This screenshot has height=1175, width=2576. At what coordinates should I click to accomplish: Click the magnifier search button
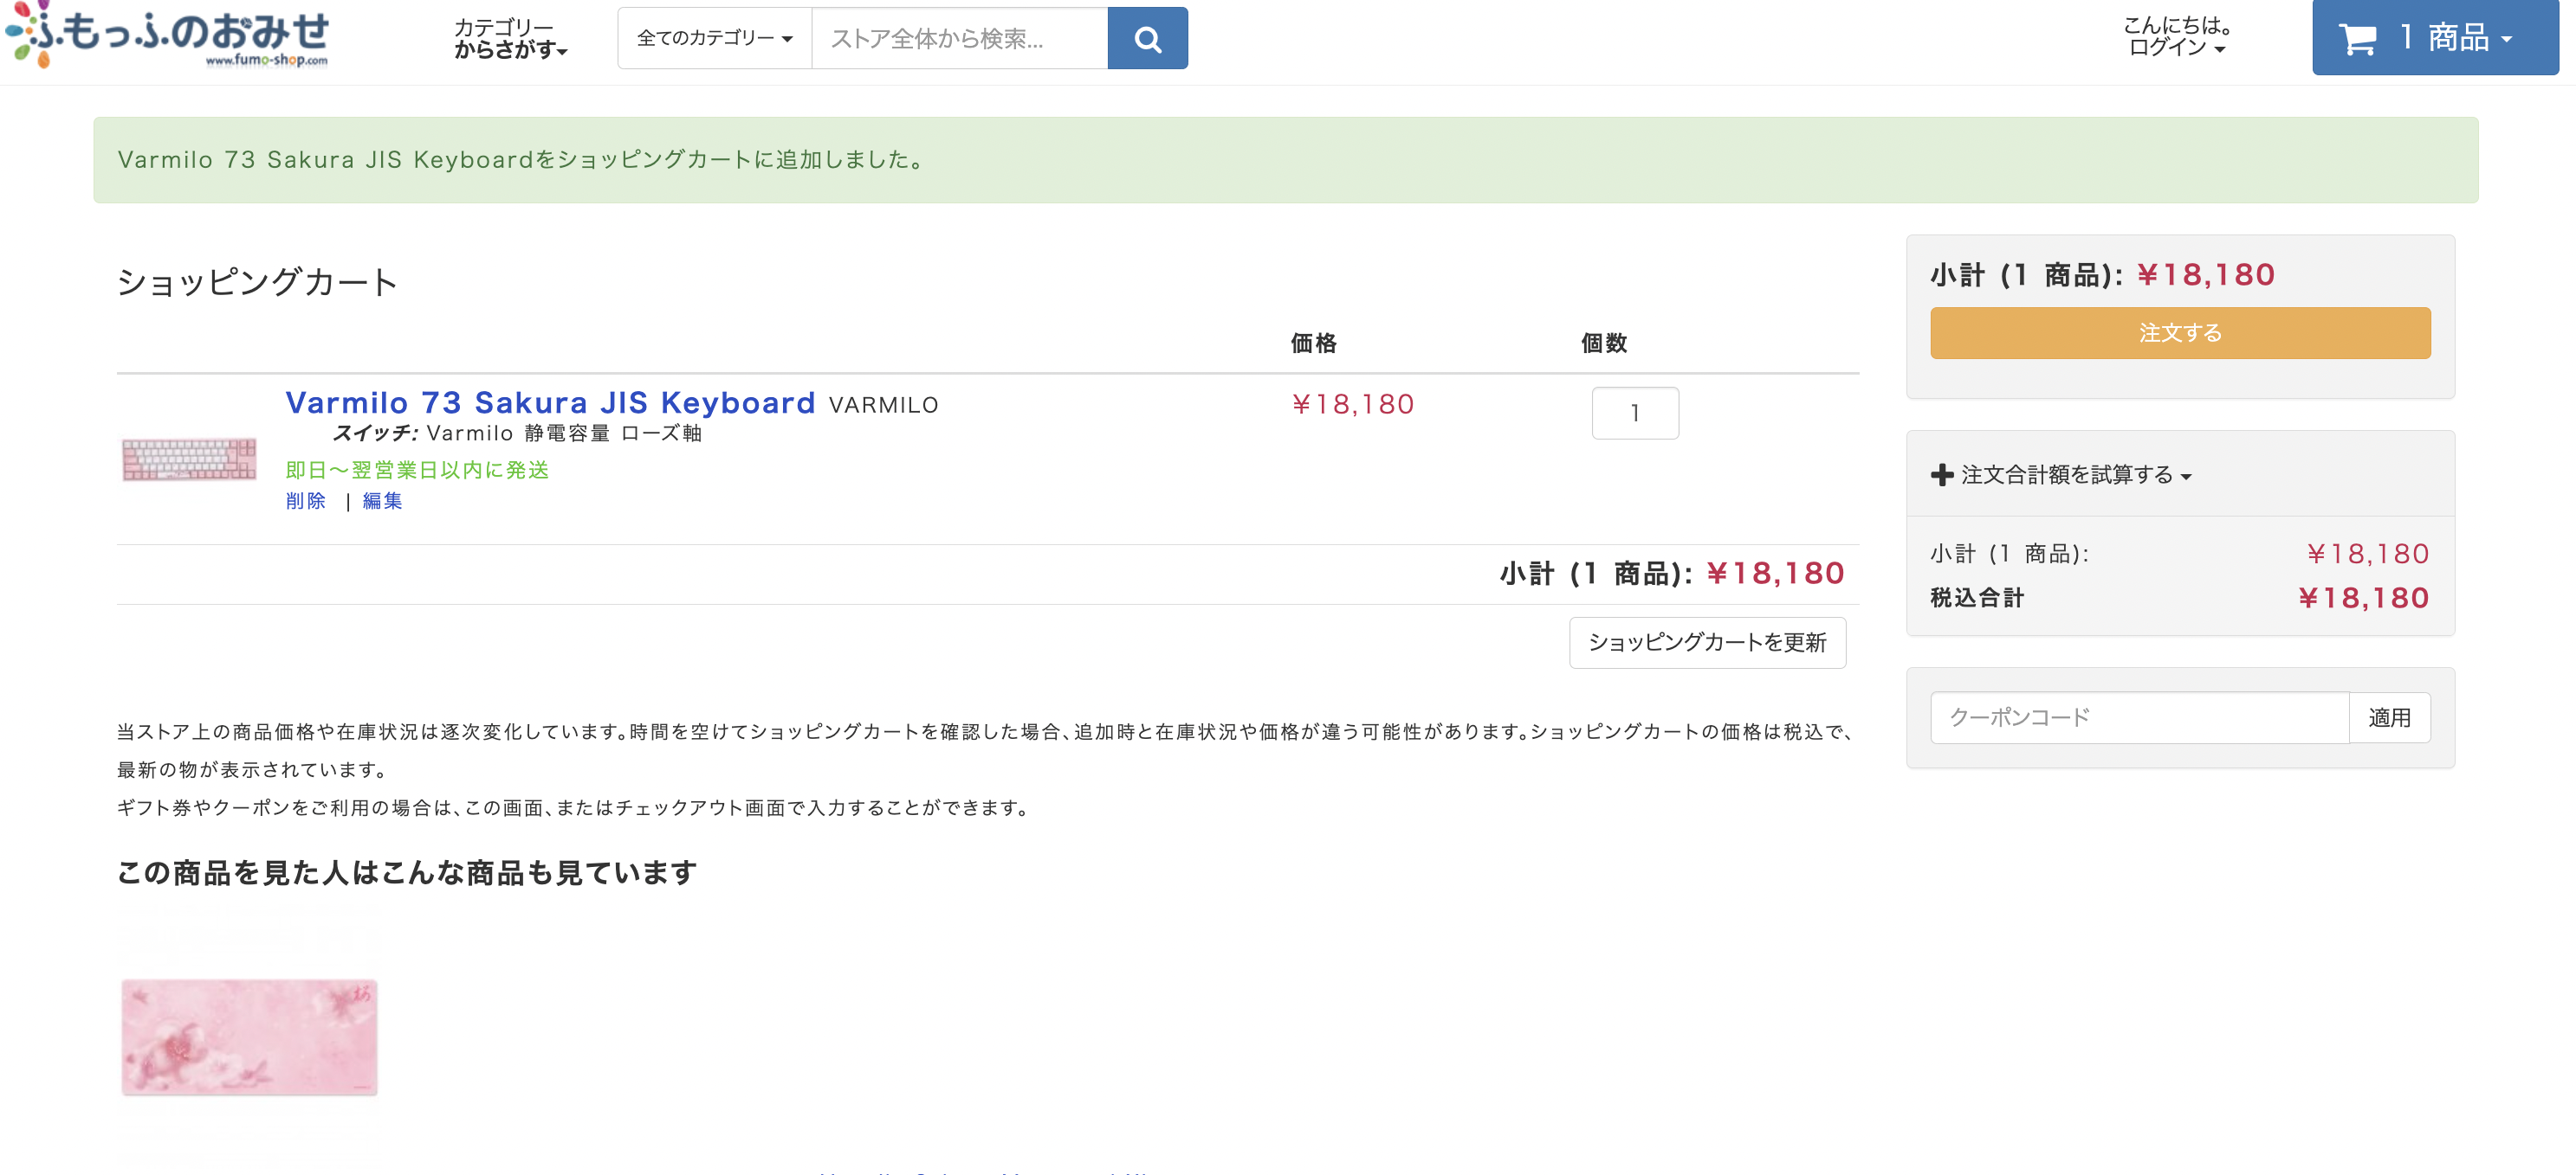coord(1147,39)
